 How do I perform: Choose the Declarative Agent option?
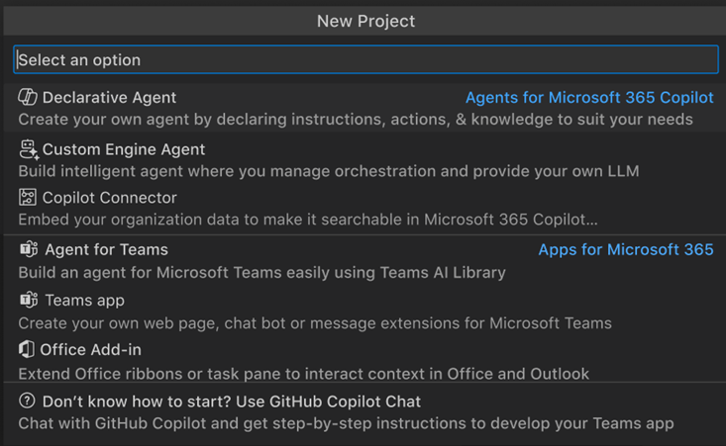pos(109,98)
